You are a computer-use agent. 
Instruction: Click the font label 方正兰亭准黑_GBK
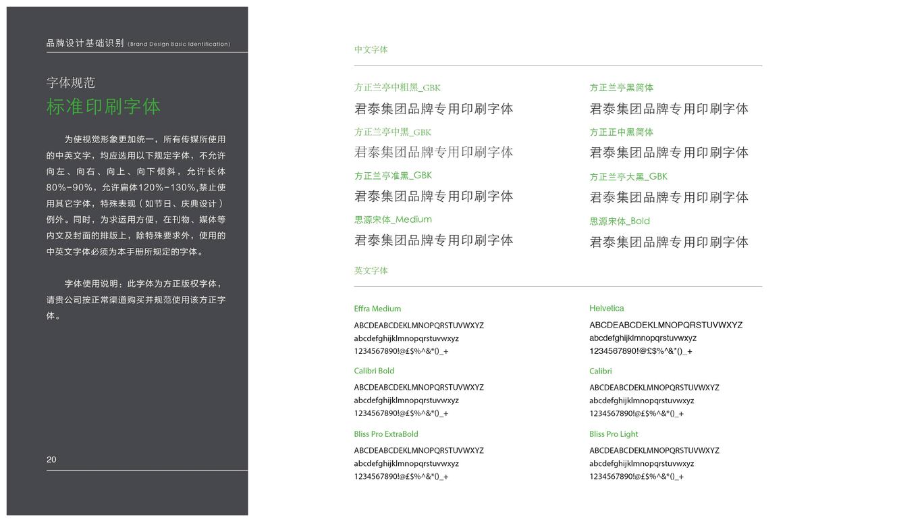click(393, 176)
